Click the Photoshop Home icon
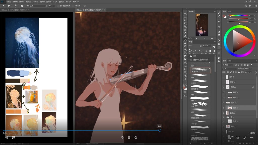The width and height of the screenshot is (258, 145). [x=4, y=6]
